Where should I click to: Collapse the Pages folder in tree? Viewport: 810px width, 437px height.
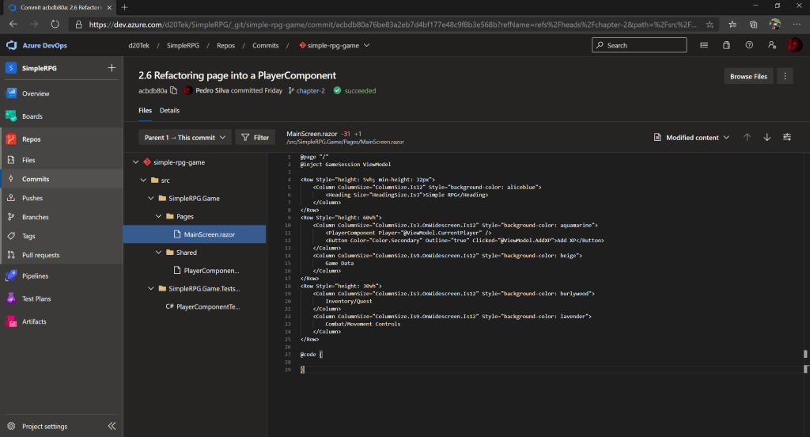pos(158,216)
